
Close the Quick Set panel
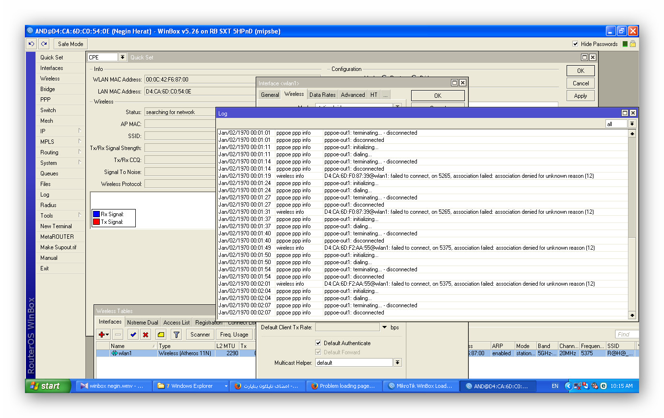point(593,57)
